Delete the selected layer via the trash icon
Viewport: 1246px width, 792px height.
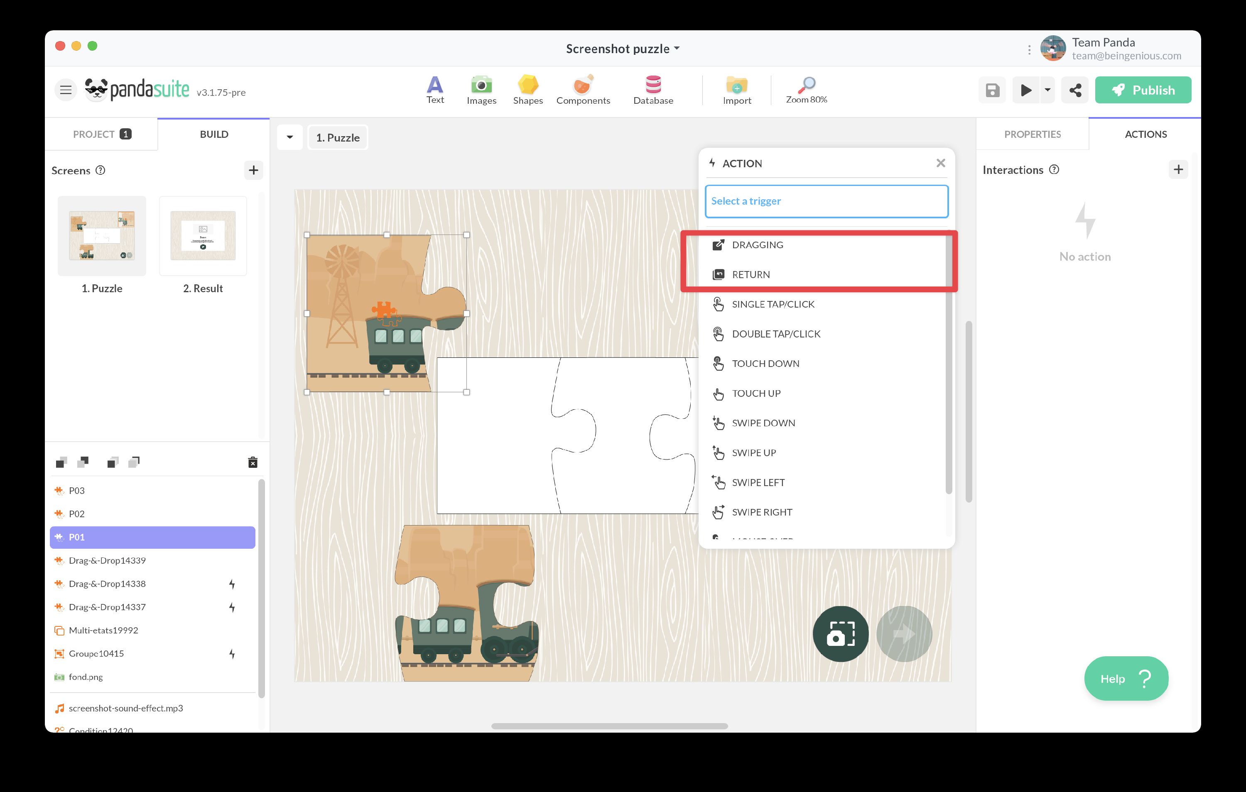pyautogui.click(x=253, y=462)
